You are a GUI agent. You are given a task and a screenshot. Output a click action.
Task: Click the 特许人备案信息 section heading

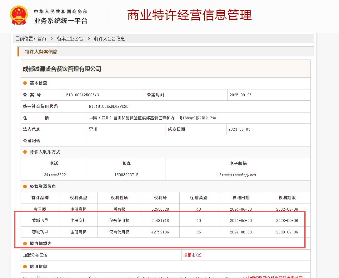pyautogui.click(x=41, y=51)
